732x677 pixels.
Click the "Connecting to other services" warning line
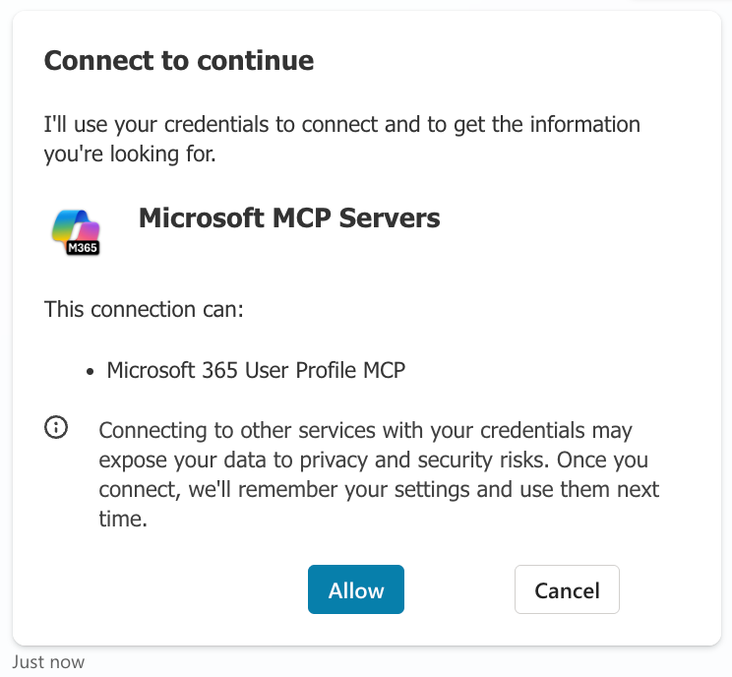[x=365, y=431]
